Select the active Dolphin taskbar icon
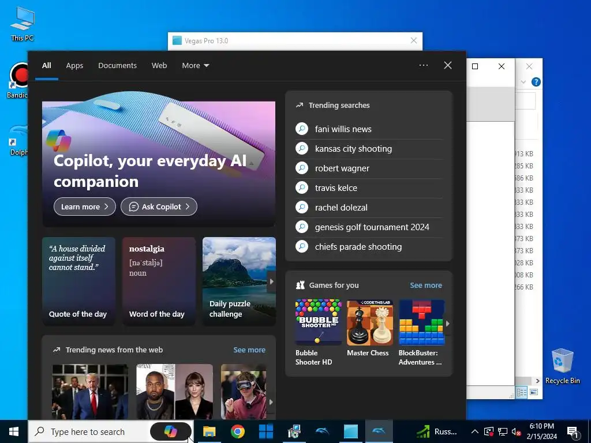 379,431
